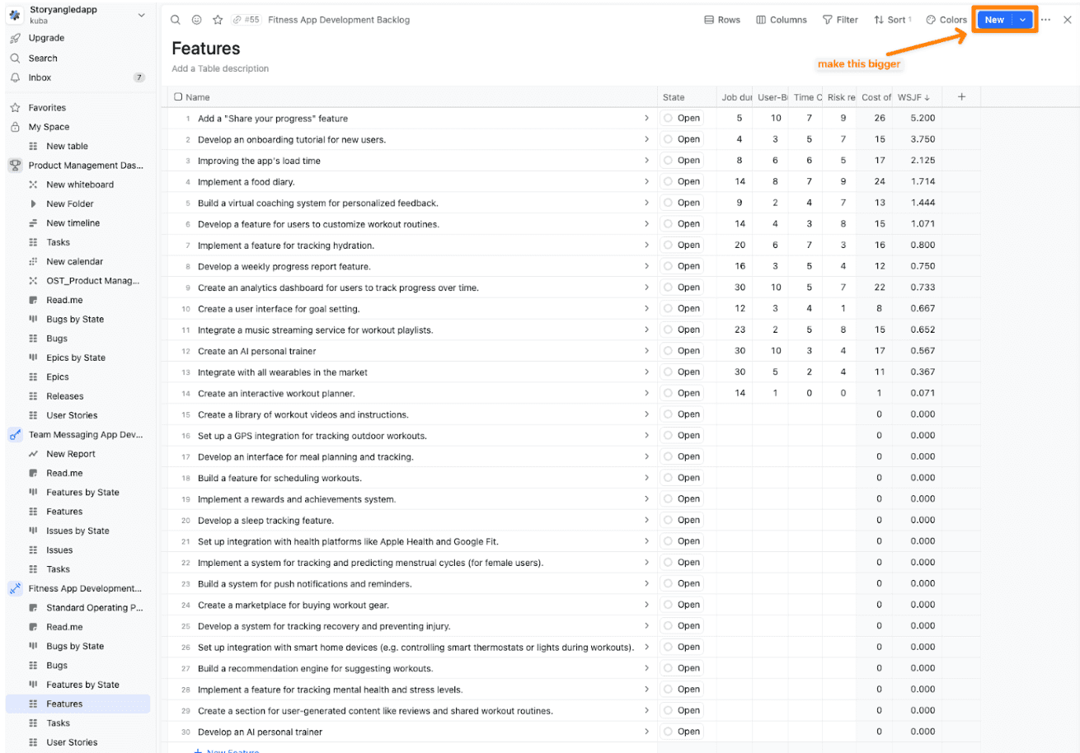The height and width of the screenshot is (753, 1080).
Task: Click the Open state circle on first row
Action: tap(668, 118)
